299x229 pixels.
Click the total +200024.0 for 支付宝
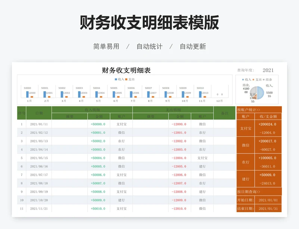pos(267,124)
